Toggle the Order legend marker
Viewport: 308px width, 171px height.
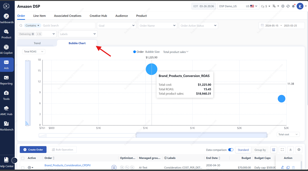point(134,52)
